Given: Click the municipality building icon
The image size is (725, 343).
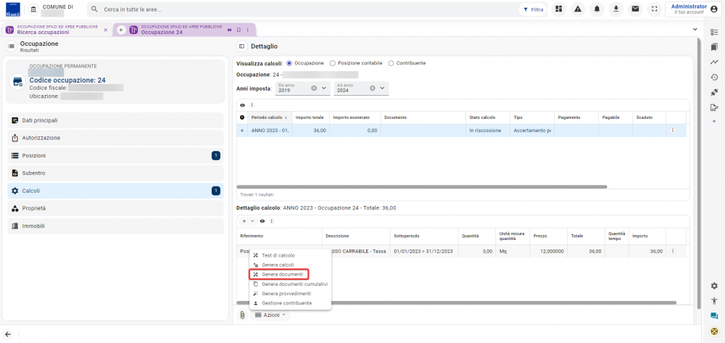Looking at the screenshot, I should 33,9.
